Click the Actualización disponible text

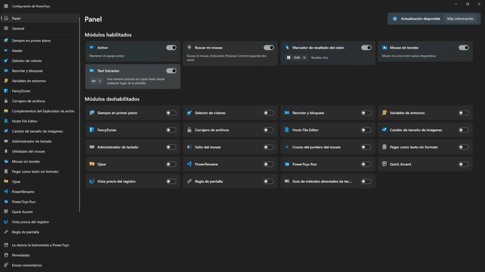pyautogui.click(x=421, y=19)
